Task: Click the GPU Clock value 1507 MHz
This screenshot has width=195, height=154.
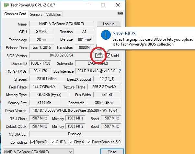Action: click(x=39, y=118)
